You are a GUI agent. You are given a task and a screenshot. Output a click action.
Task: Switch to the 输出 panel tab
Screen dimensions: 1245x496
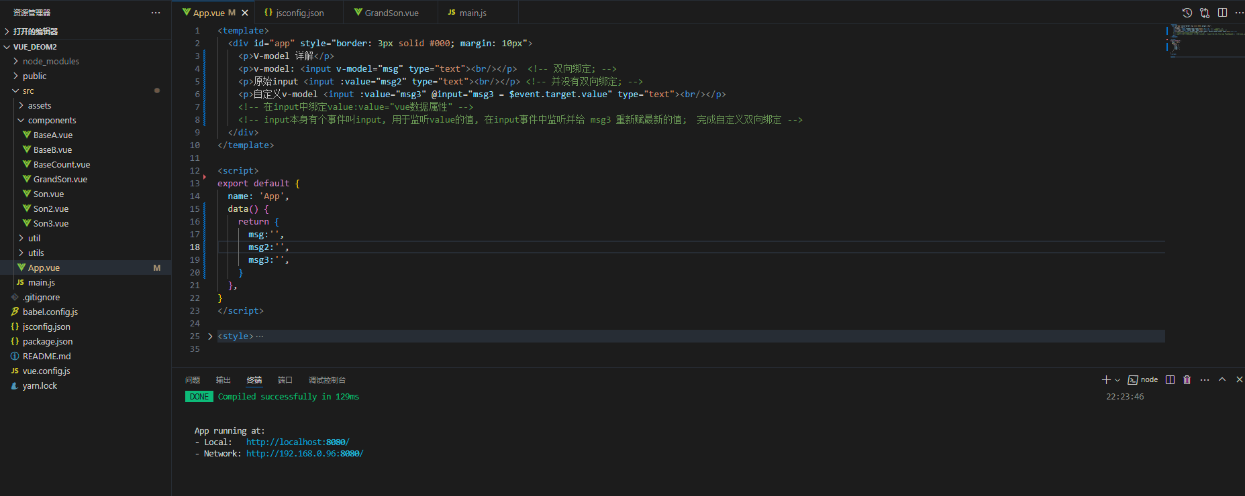point(223,380)
